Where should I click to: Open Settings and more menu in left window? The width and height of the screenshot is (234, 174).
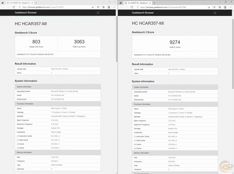click(114, 7)
